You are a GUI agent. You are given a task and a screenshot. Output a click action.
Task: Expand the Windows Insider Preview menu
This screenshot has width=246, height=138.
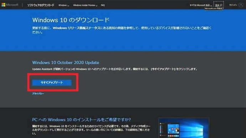click(85, 5)
